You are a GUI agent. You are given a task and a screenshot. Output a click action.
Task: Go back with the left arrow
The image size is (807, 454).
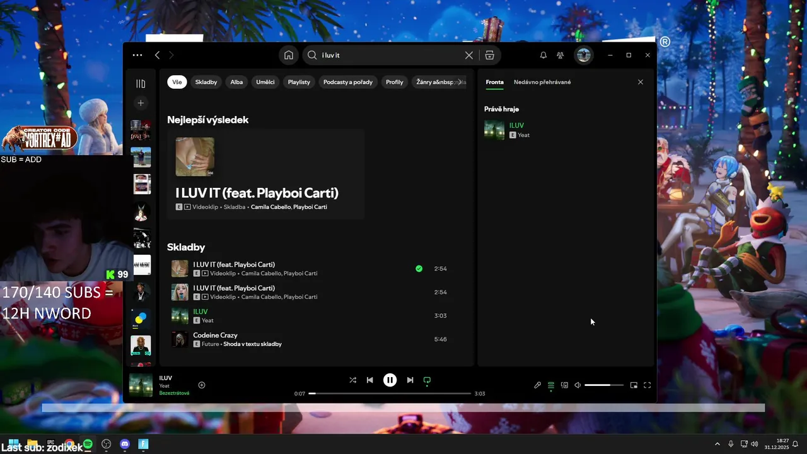tap(158, 55)
